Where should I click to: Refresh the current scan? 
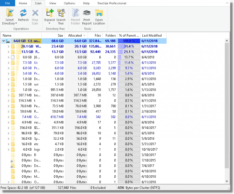click(23, 15)
